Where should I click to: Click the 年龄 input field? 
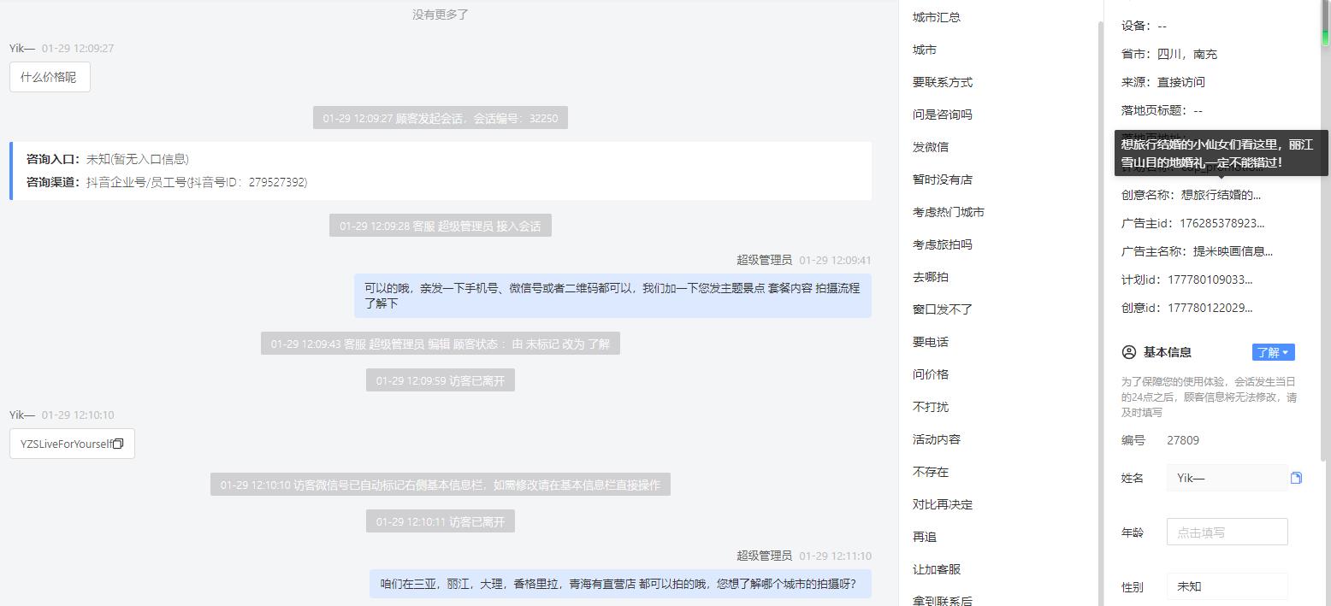[x=1227, y=532]
